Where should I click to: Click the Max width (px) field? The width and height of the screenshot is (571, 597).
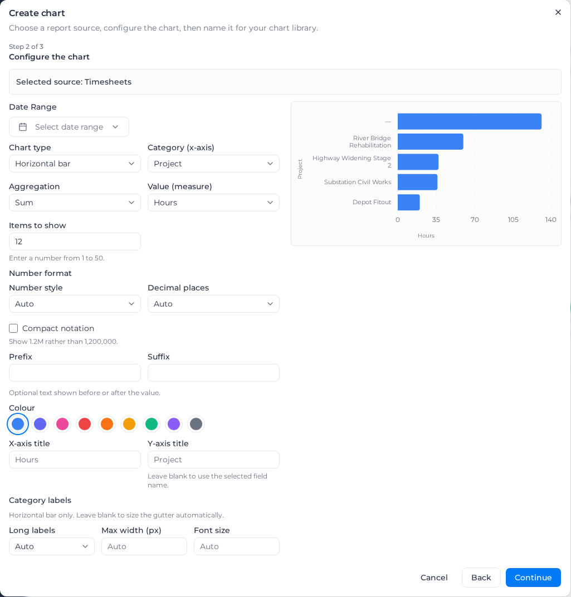click(144, 546)
